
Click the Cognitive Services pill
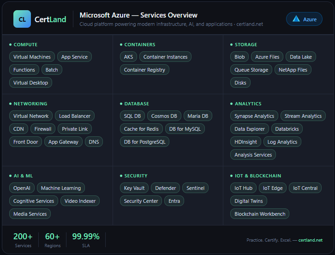coord(34,201)
